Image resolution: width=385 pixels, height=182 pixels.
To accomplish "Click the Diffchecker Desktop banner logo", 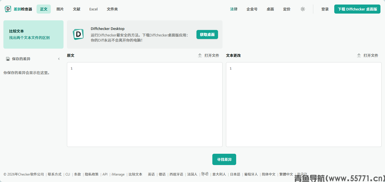I will pos(78,34).
